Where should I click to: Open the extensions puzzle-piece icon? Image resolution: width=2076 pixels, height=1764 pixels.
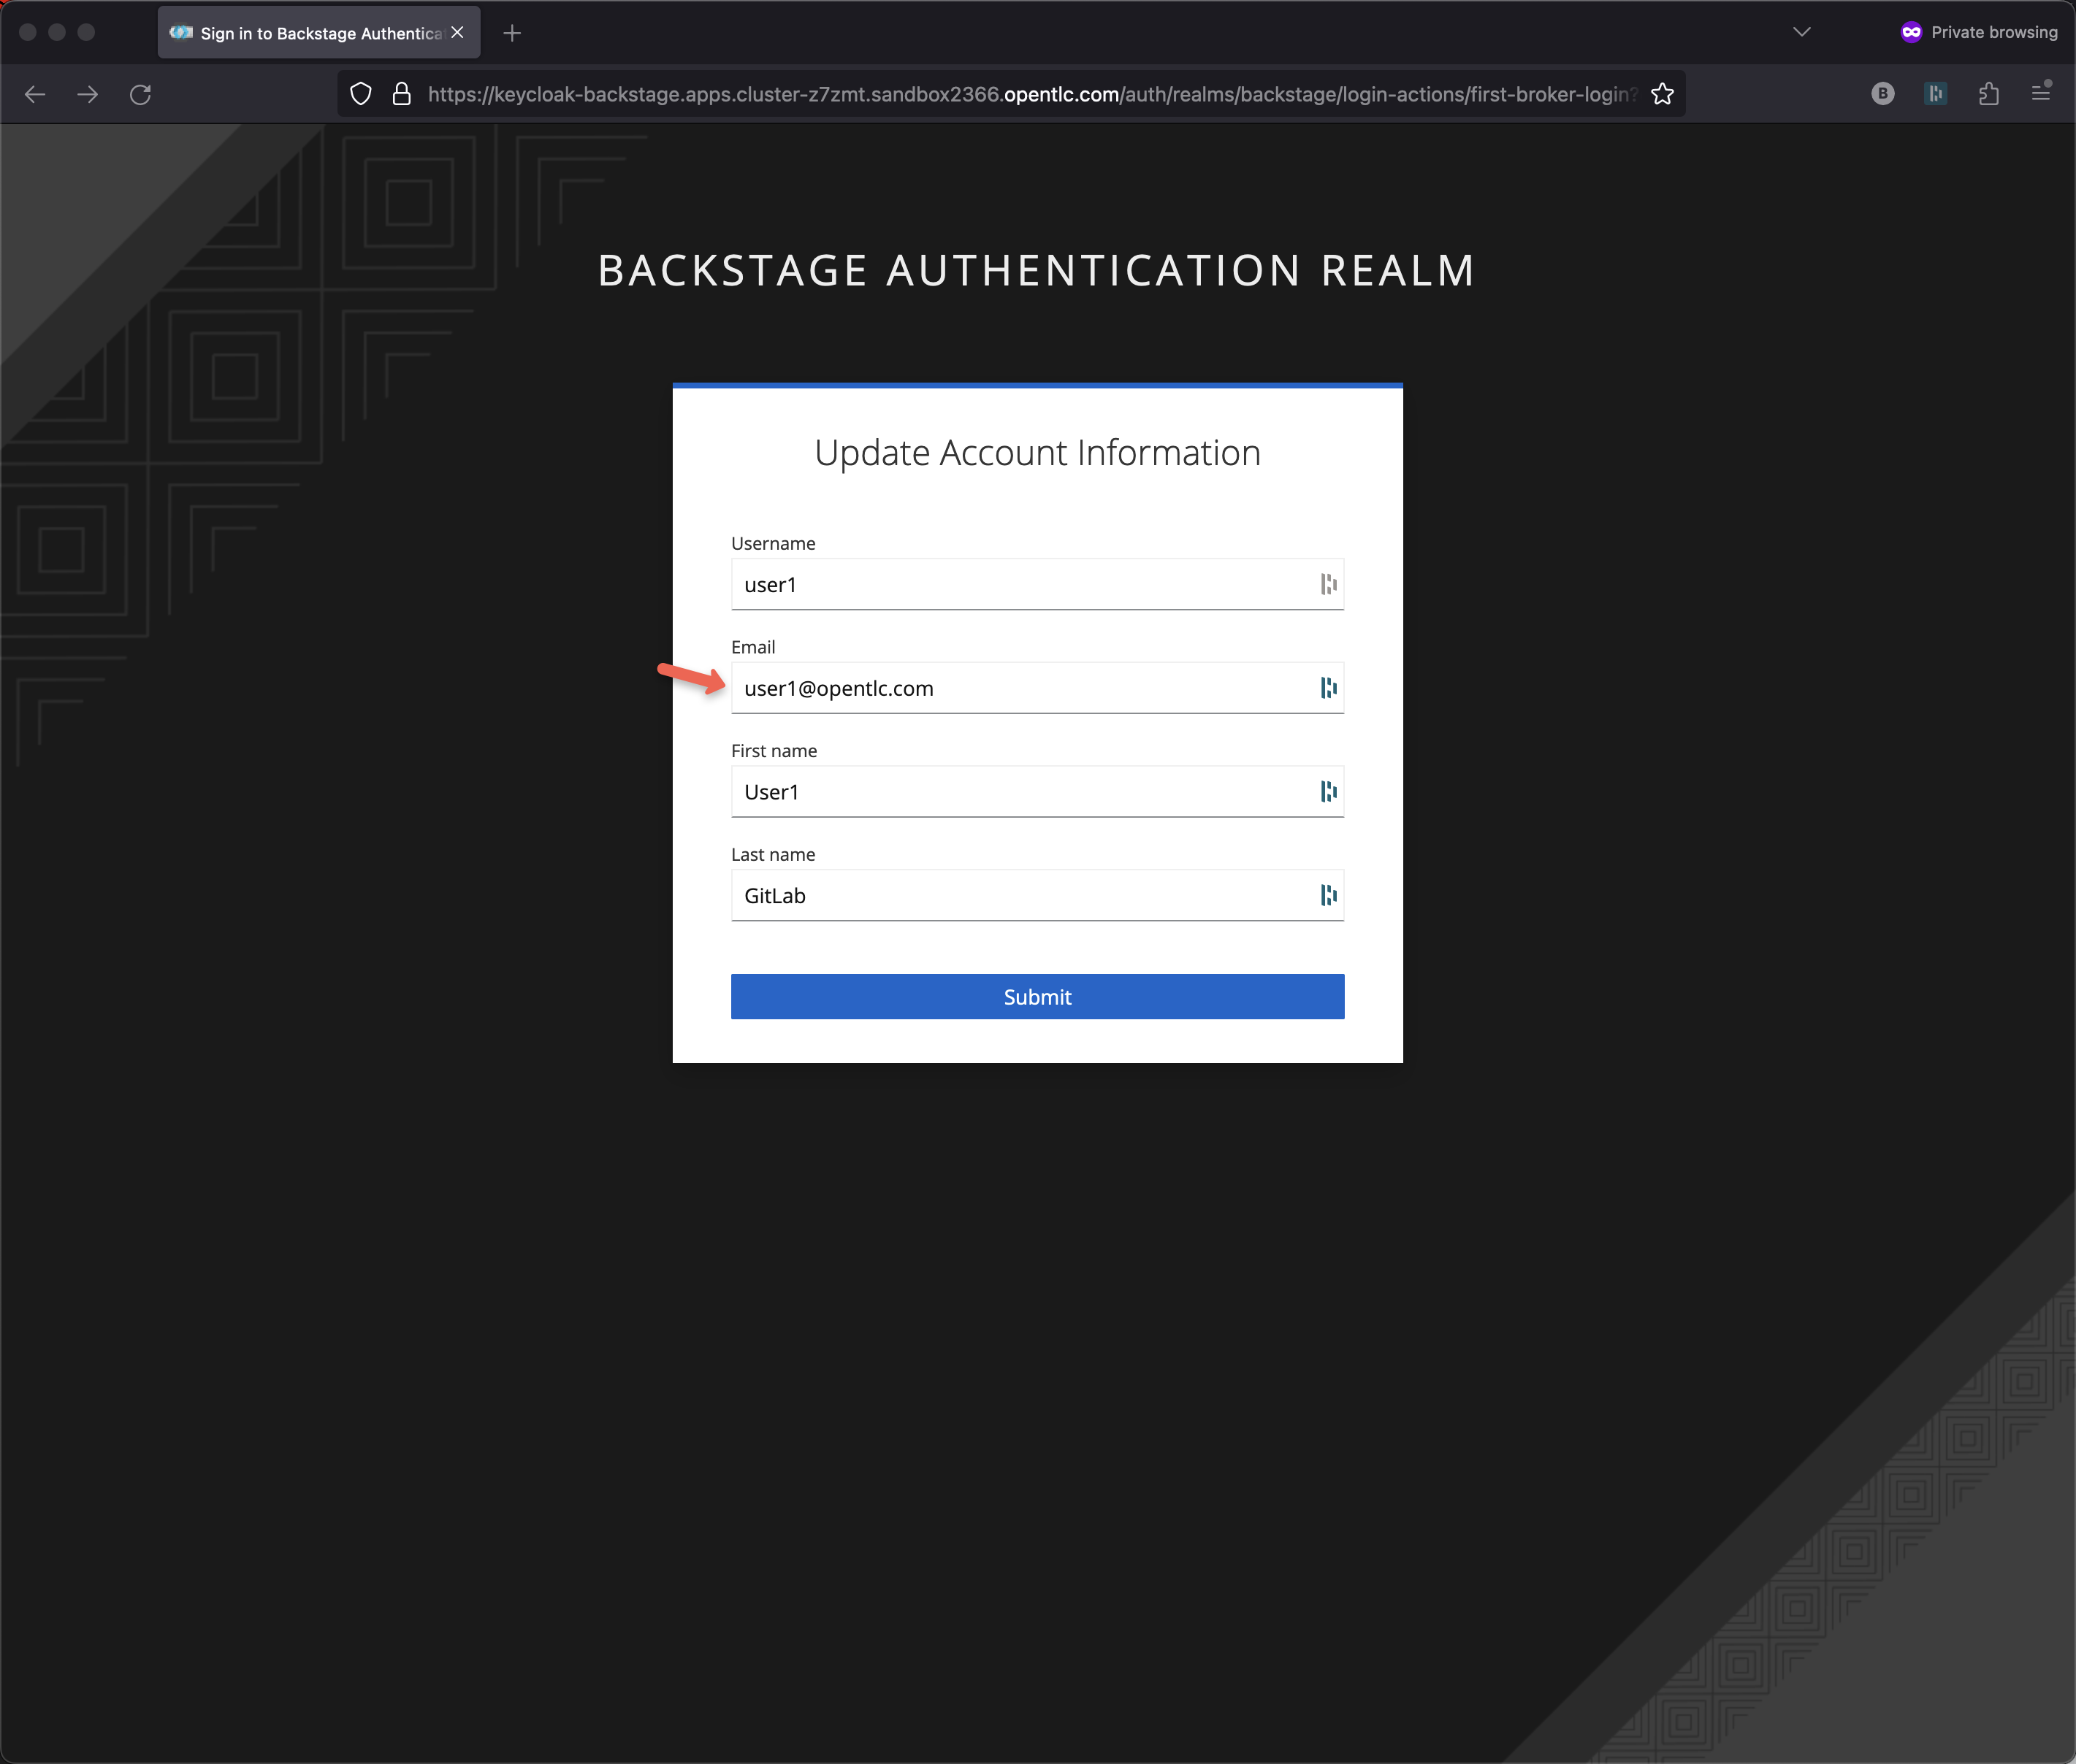(x=1988, y=94)
